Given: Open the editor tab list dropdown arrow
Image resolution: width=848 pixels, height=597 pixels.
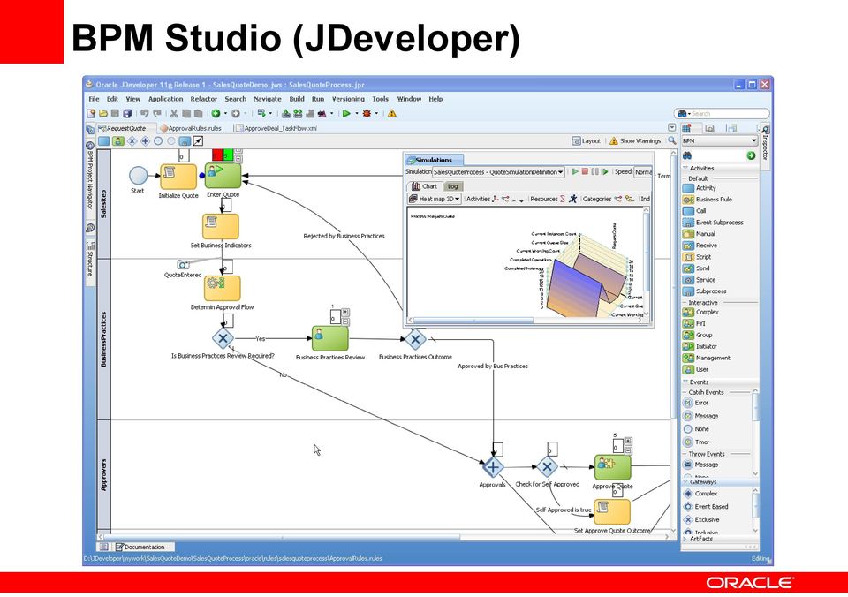Looking at the screenshot, I should (x=671, y=128).
